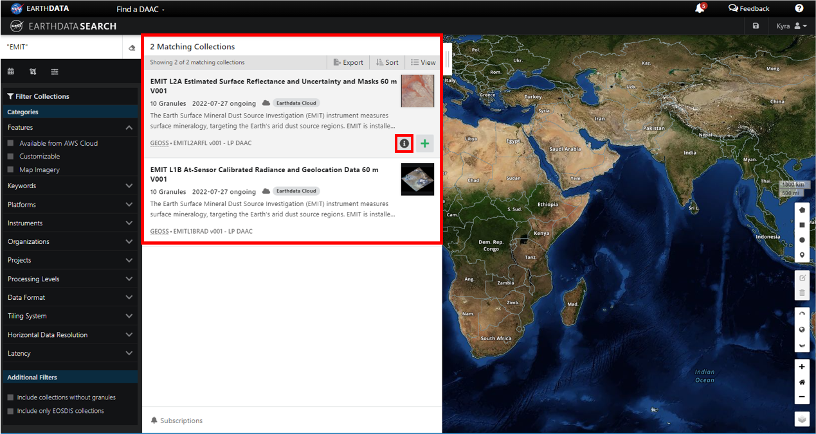Click the Earthdata Search logo
816x434 pixels.
point(63,26)
